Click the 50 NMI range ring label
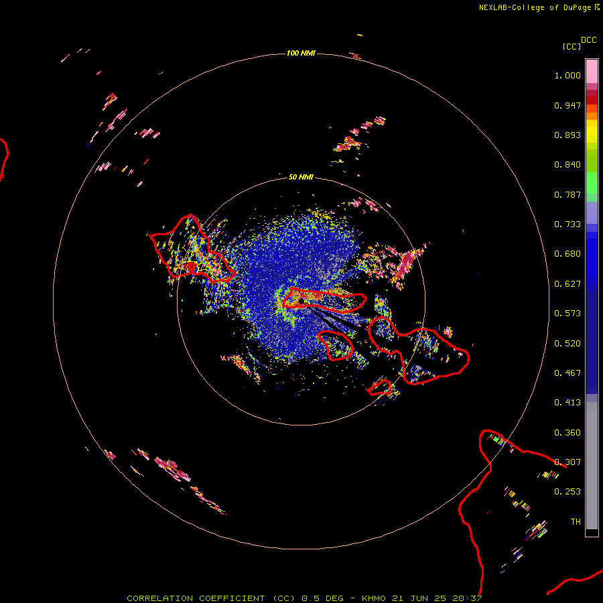Screen dimensions: 603x603 click(301, 177)
